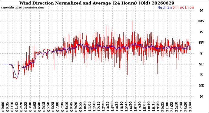
Task: Click the "E" direction axis label
Action: pos(201,75)
